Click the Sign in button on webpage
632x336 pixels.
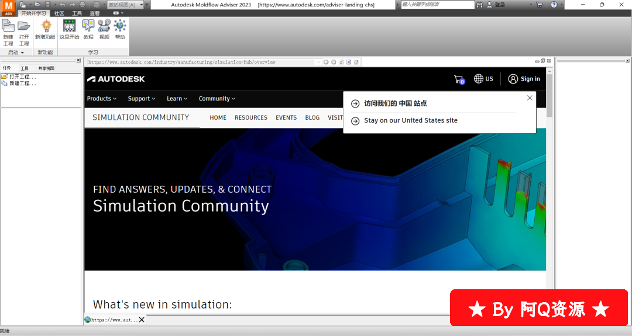tap(524, 79)
